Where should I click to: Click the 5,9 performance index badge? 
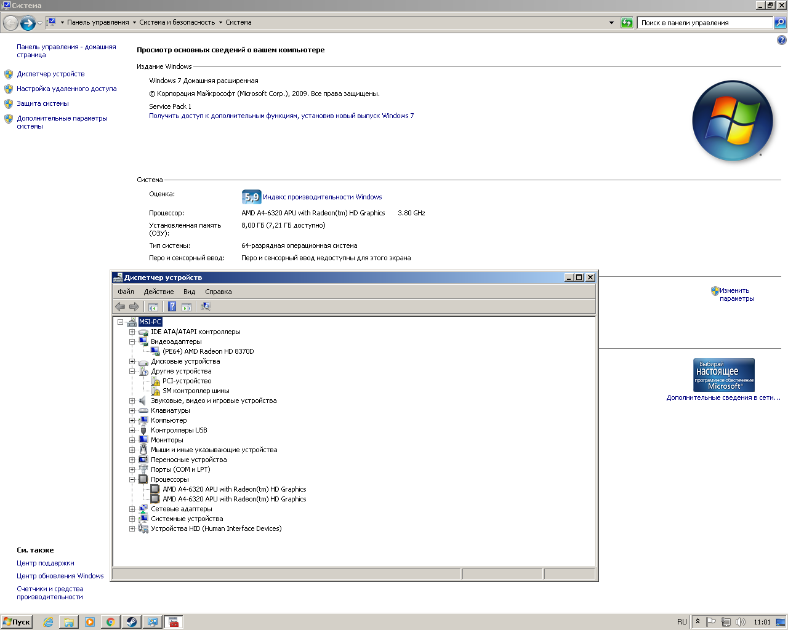251,197
